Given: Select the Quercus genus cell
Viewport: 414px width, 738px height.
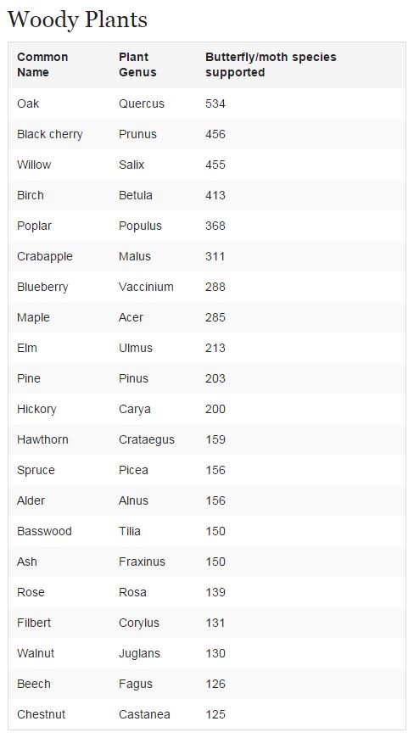Looking at the screenshot, I should (142, 103).
